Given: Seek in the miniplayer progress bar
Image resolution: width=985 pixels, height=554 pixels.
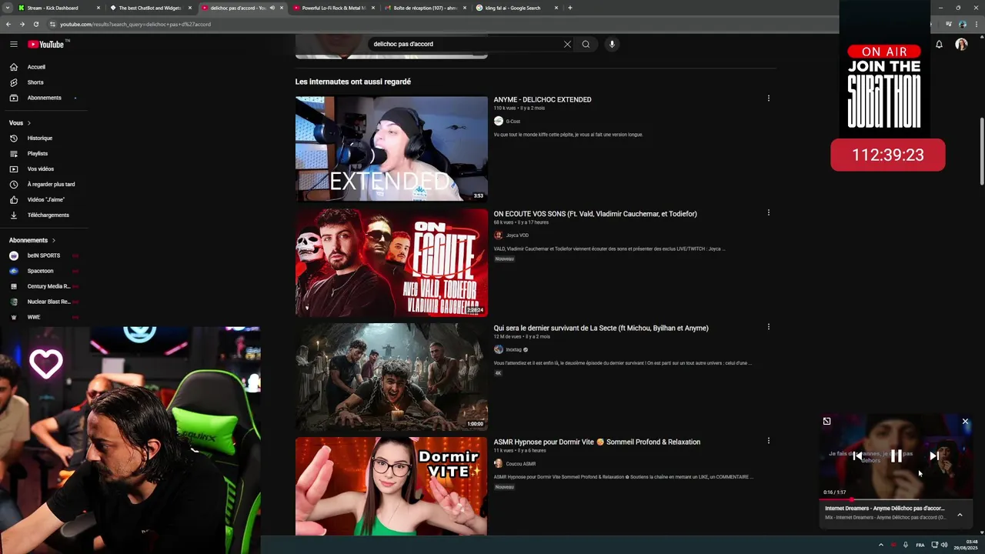Looking at the screenshot, I should tap(896, 499).
